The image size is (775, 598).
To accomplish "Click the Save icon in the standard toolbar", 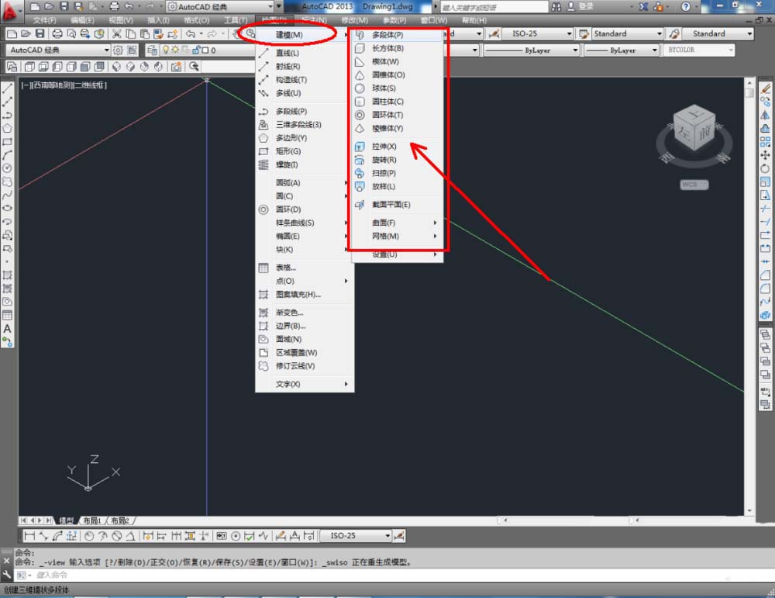I will click(x=40, y=34).
